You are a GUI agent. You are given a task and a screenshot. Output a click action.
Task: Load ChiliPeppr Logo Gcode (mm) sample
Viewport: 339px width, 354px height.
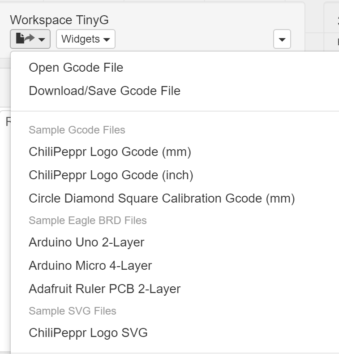tap(110, 152)
